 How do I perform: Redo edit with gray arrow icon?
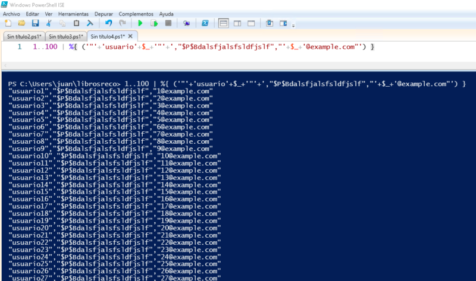tap(123, 23)
